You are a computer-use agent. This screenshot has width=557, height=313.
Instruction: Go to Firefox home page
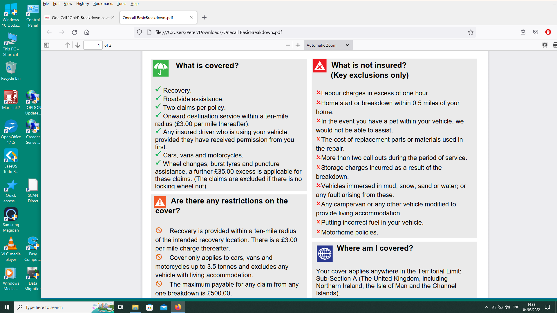87,32
